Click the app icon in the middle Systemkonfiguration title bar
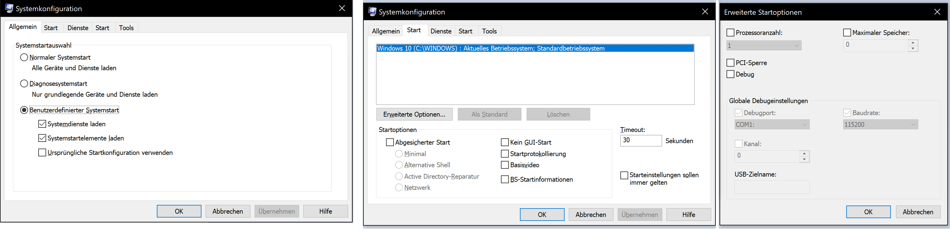950x229 pixels. tap(372, 12)
